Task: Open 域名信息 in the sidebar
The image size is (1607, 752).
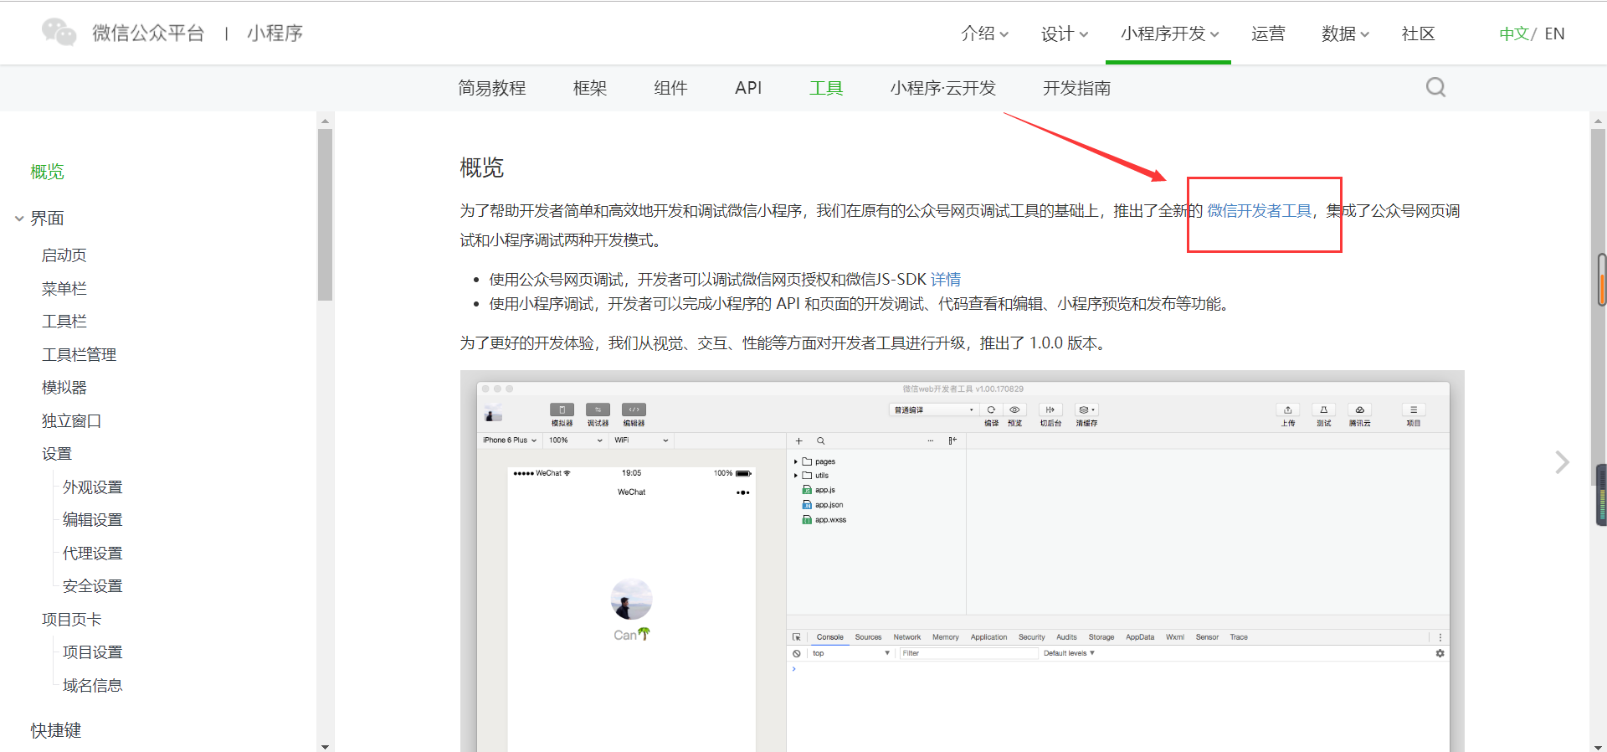Action: [x=93, y=686]
